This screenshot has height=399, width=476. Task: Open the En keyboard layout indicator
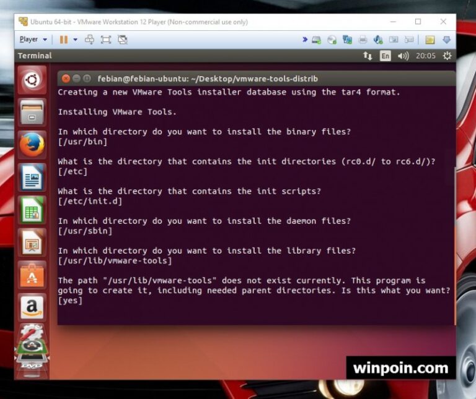tap(386, 56)
